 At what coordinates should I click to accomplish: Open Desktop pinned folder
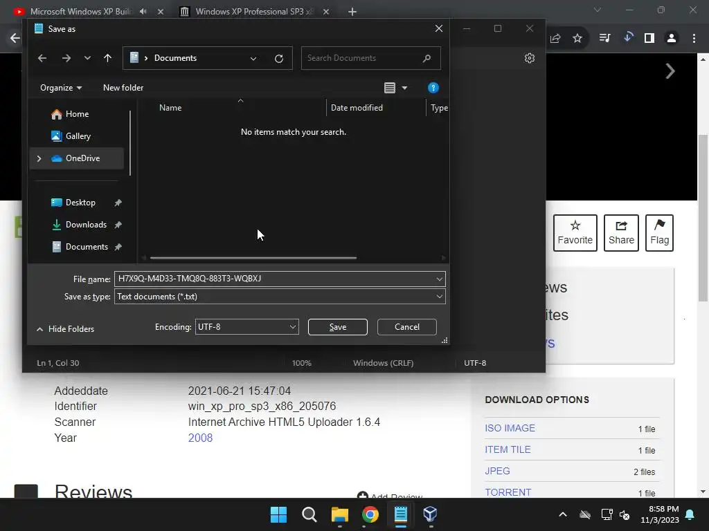pyautogui.click(x=80, y=203)
